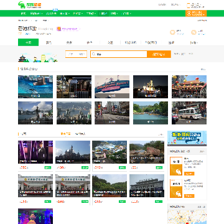224x224 pixels.
Task: Click the green dinosaur site logo
Action: (30, 4)
